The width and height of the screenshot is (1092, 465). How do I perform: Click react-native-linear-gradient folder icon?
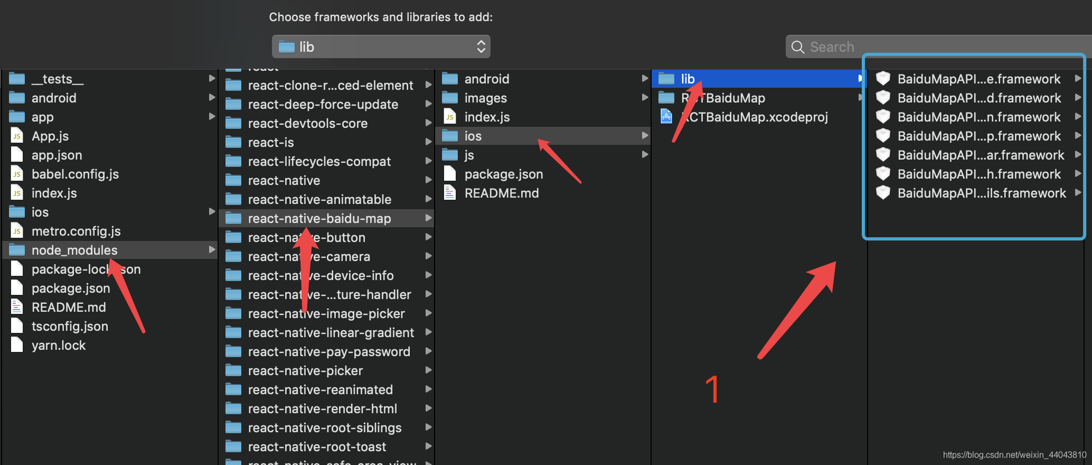pos(233,332)
